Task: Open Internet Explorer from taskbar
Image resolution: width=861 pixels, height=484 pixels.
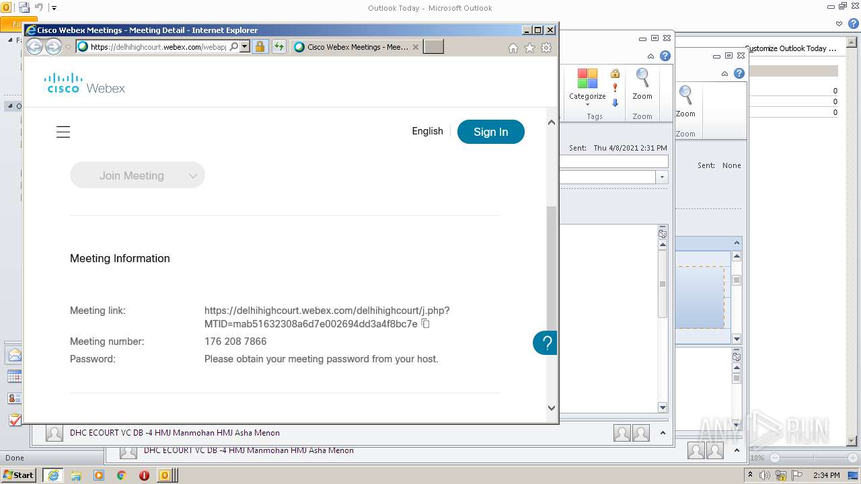Action: pos(53,475)
